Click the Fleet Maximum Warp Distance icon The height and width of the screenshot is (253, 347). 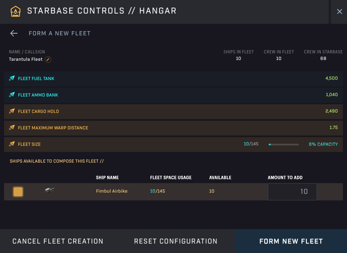pyautogui.click(x=11, y=128)
